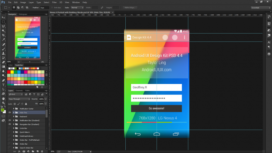Show the Notification Center group
Screen dimensions: 272x153
tap(10, 109)
